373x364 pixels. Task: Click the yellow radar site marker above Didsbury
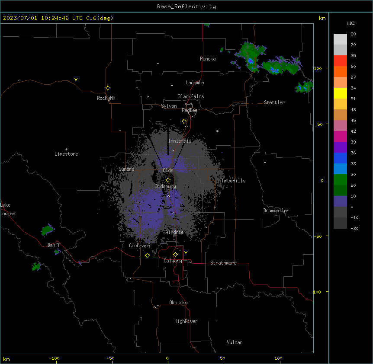tap(168, 180)
